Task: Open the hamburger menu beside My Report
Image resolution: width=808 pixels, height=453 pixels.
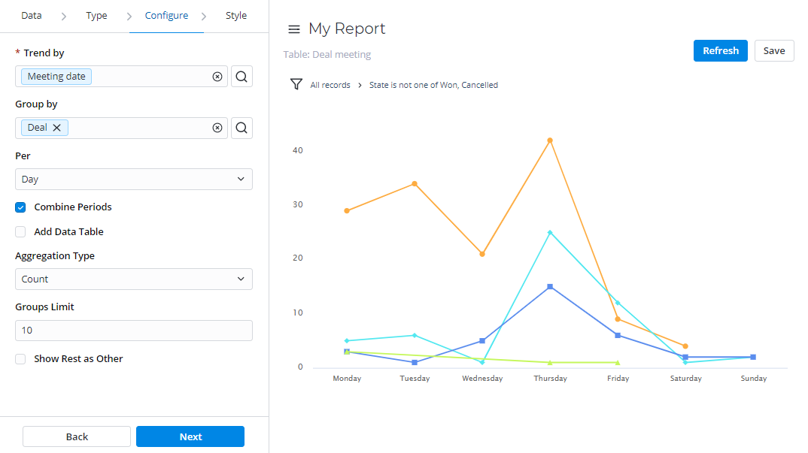Action: [294, 29]
